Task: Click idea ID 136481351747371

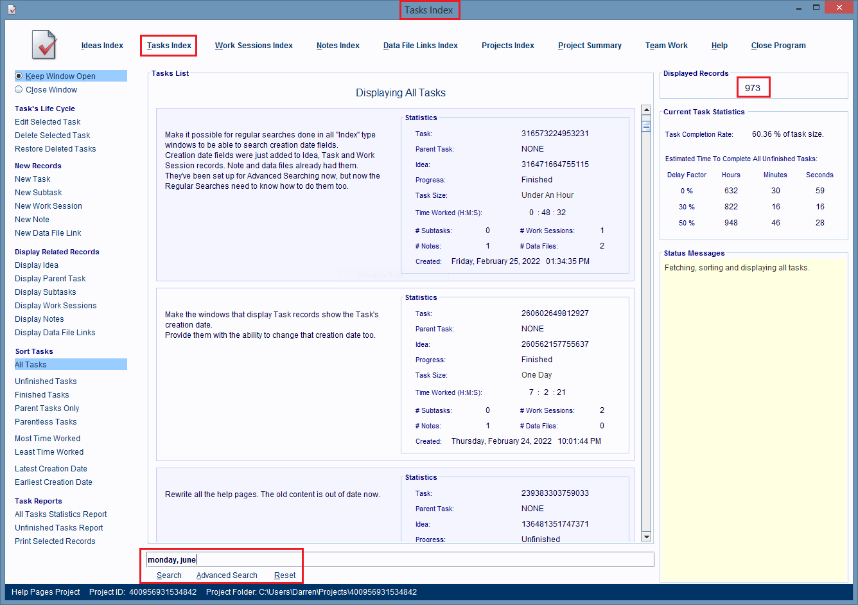Action: (555, 524)
